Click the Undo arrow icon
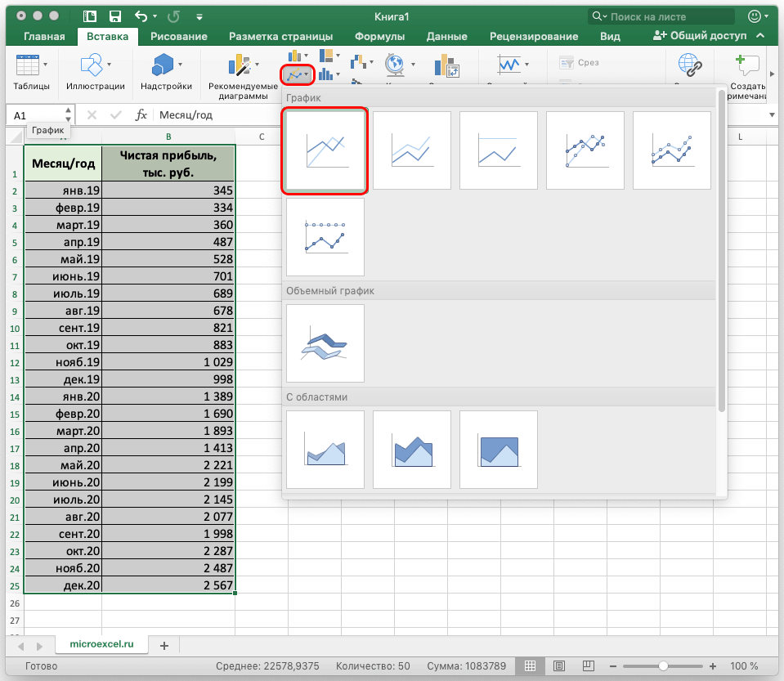 coord(141,16)
